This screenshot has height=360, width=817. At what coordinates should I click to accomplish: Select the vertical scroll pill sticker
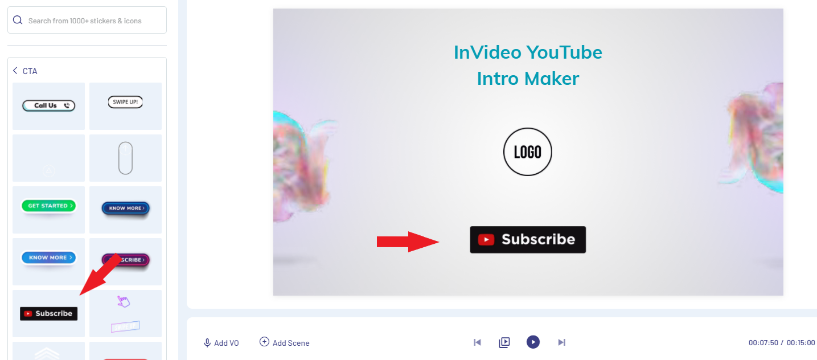pos(125,158)
